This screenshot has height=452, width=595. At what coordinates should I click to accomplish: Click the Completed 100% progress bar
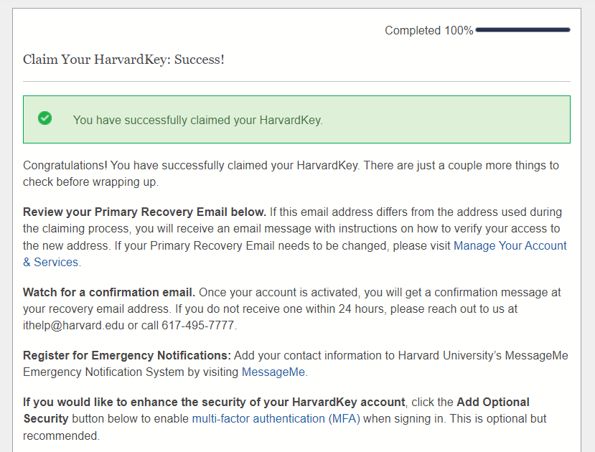coord(523,30)
